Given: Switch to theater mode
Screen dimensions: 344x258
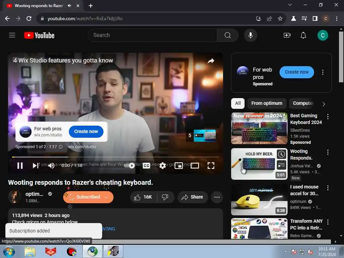Looking at the screenshot, I should pos(195,166).
